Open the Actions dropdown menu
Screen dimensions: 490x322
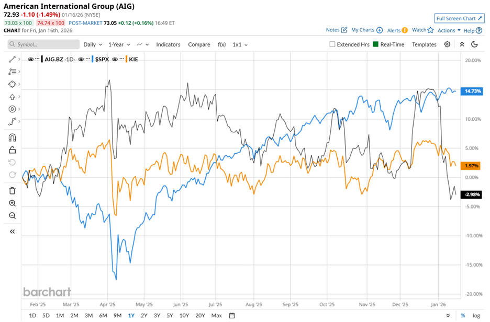click(x=449, y=30)
